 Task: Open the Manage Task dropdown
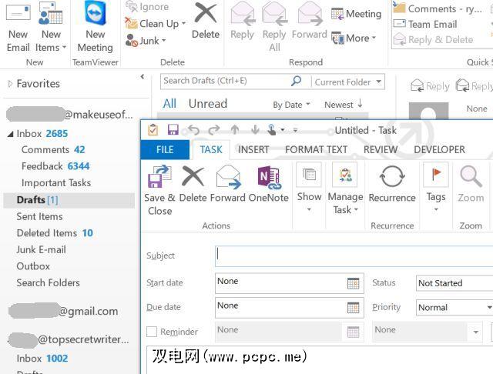[345, 189]
